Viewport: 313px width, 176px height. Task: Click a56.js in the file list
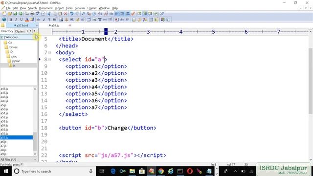(x=4, y=133)
